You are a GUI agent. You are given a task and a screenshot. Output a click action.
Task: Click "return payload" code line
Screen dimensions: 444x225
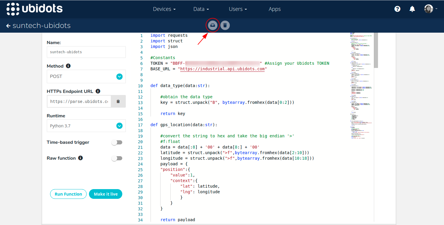pos(178,220)
